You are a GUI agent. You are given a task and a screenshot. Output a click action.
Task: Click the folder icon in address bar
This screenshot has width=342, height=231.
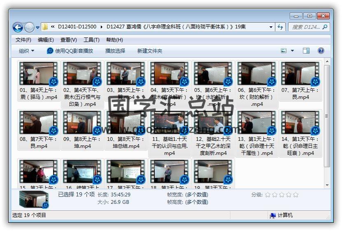tap(45, 27)
